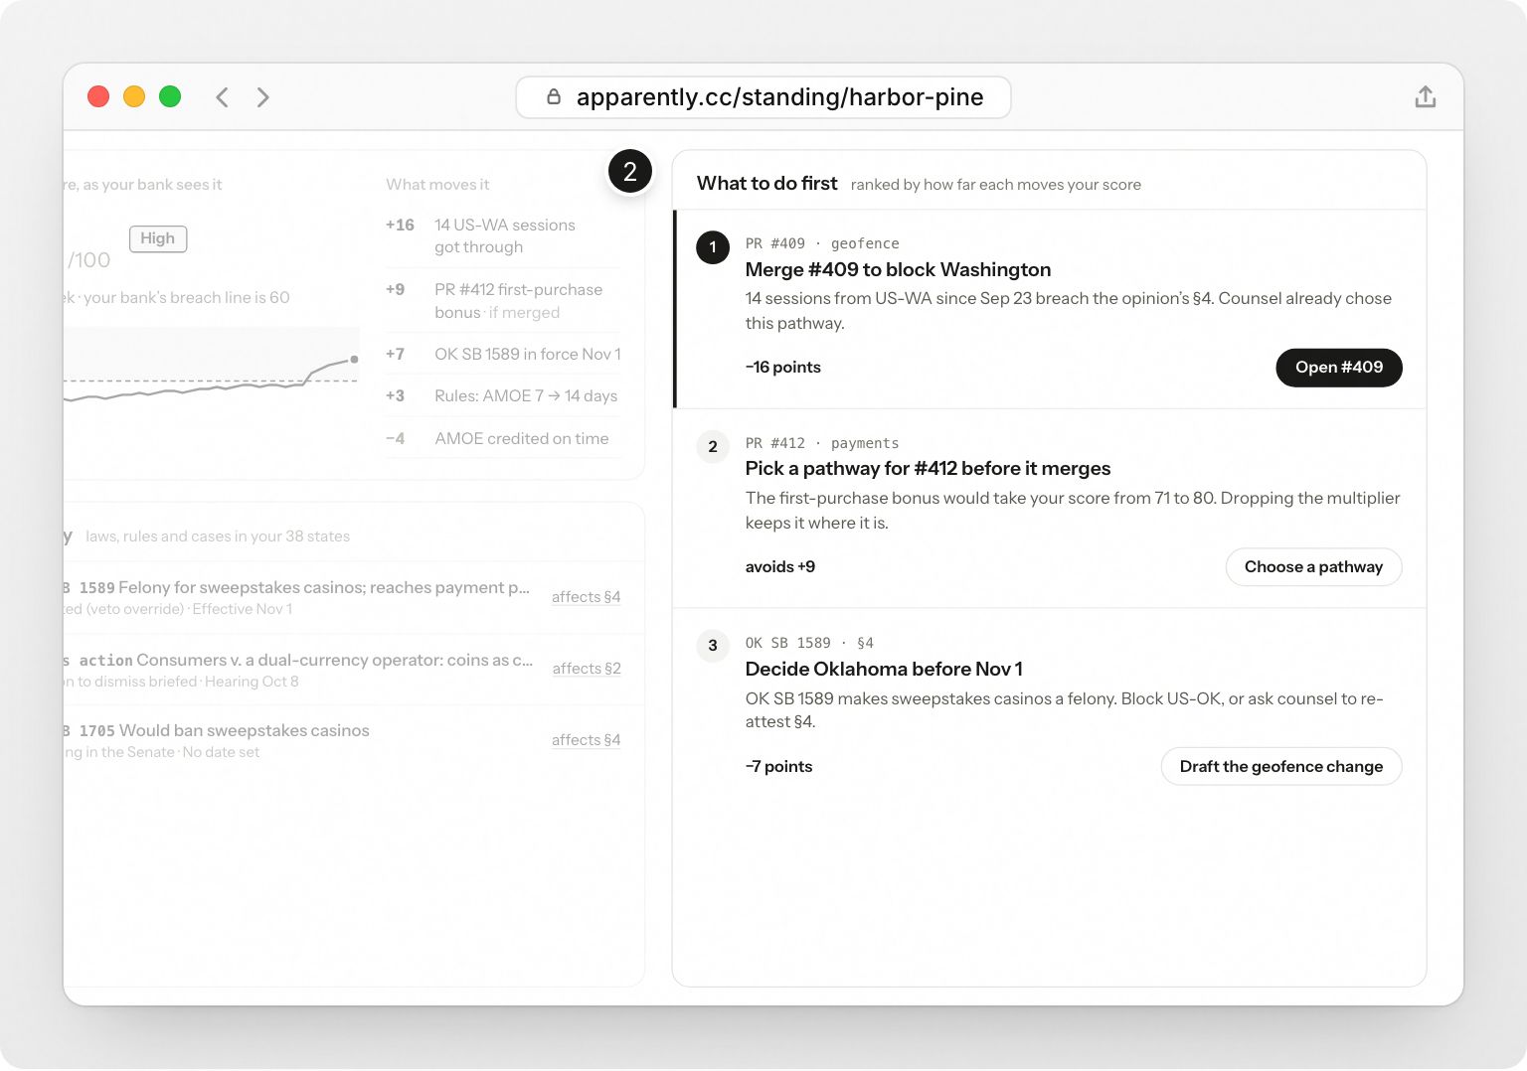The height and width of the screenshot is (1071, 1527).
Task: Click the avoids +9 label
Action: (x=780, y=567)
